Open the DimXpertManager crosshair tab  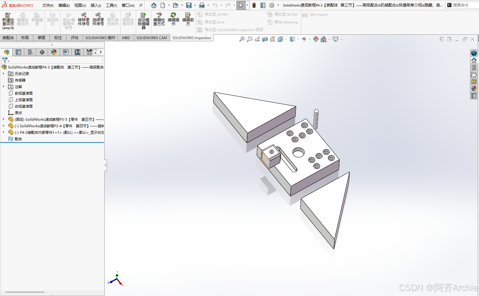point(42,52)
